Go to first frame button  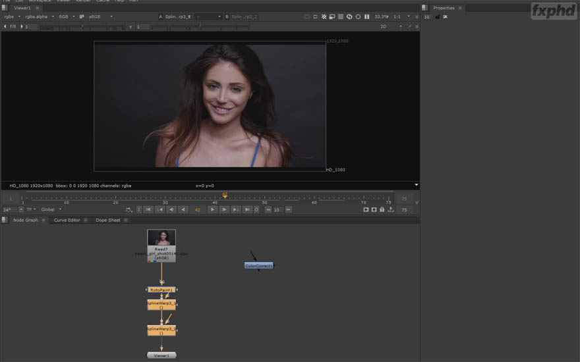148,209
